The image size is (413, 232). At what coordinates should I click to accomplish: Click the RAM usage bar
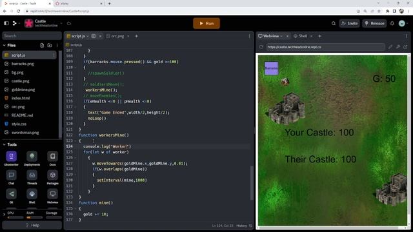pos(34,218)
